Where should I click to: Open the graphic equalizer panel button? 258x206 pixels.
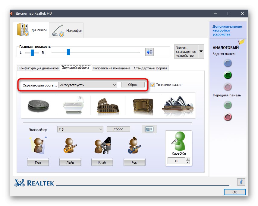149,129
